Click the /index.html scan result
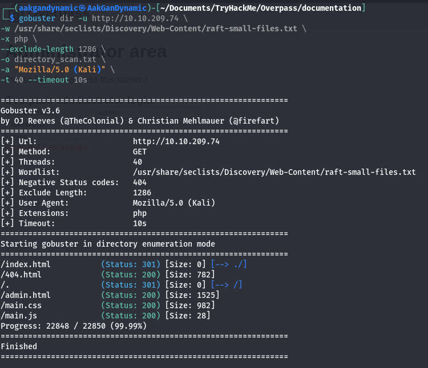Image resolution: width=428 pixels, height=368 pixels. 26,264
